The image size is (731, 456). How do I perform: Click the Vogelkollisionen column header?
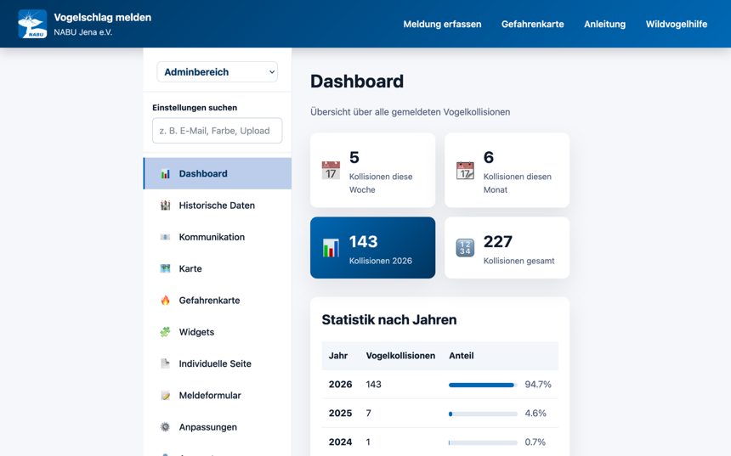[400, 356]
